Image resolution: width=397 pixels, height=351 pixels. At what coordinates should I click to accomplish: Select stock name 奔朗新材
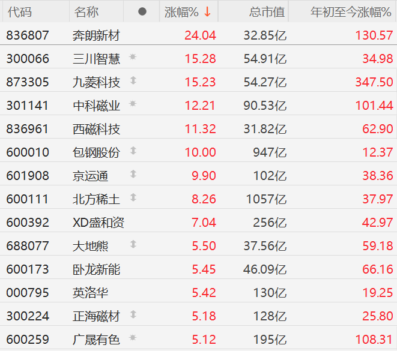coord(96,35)
